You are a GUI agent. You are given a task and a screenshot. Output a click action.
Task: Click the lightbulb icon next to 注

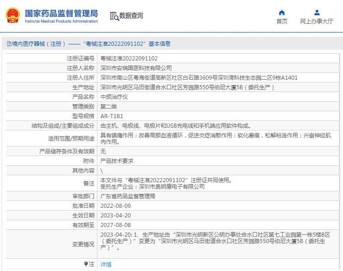click(86, 264)
